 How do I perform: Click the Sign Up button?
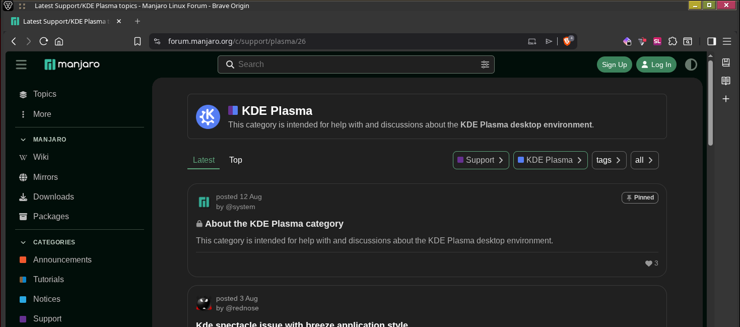pos(615,64)
